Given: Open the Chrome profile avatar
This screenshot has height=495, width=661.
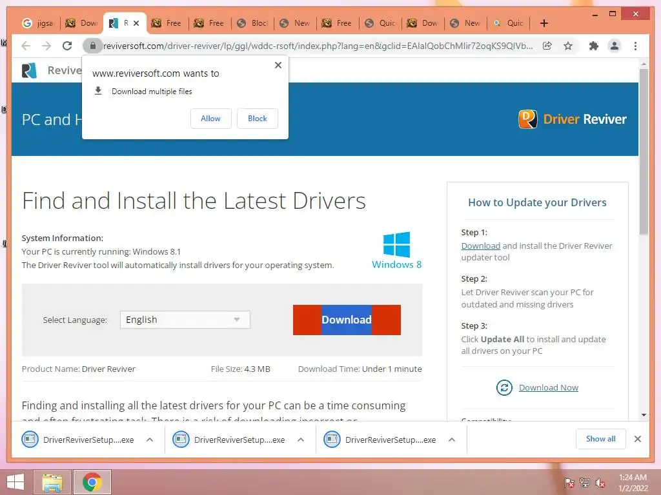Looking at the screenshot, I should tap(615, 46).
